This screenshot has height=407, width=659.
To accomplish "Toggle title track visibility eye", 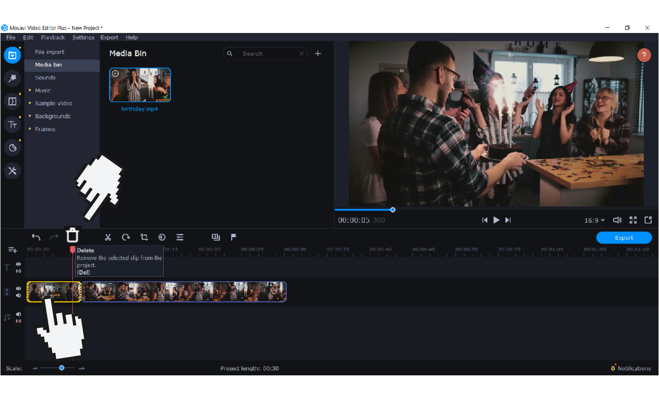I will [x=18, y=264].
